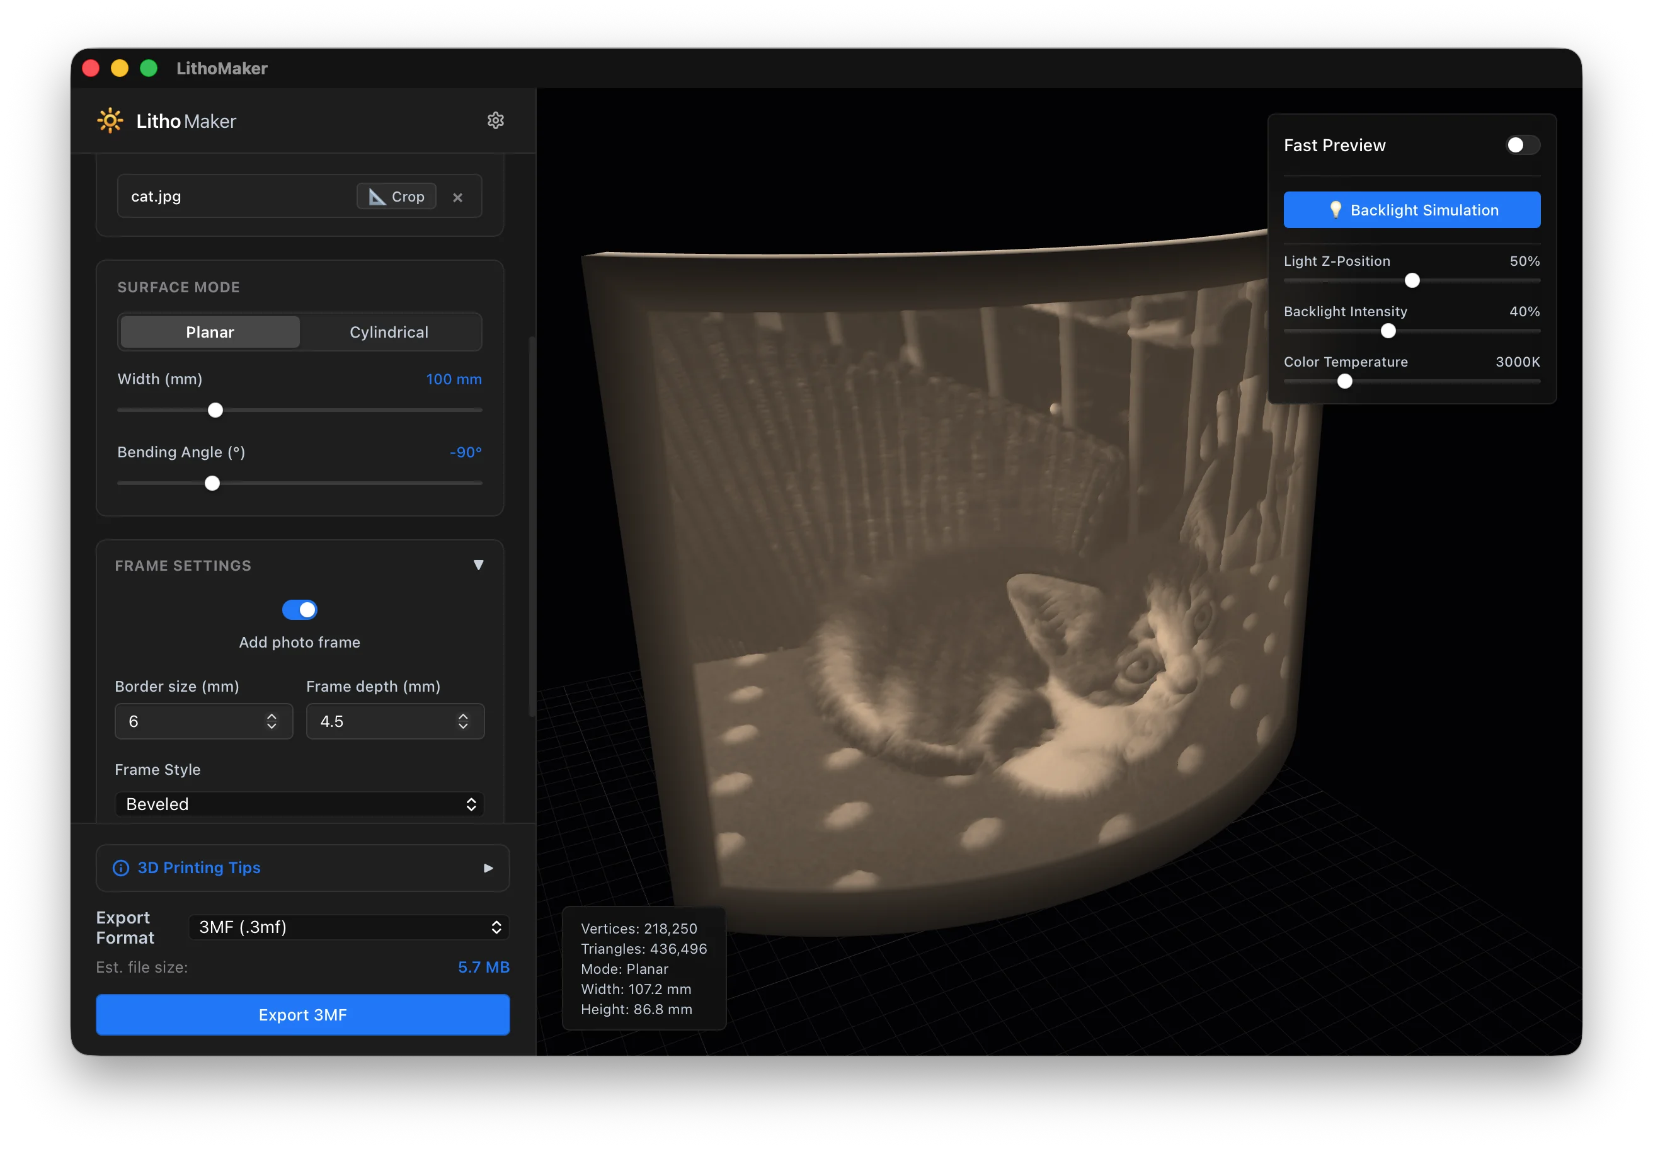
Task: Adjust the Color Temperature slider
Action: pos(1345,382)
